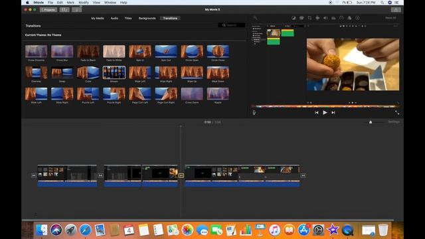Image resolution: width=425 pixels, height=239 pixels.
Task: Pick the Circle Open transition
Action: (x=192, y=52)
